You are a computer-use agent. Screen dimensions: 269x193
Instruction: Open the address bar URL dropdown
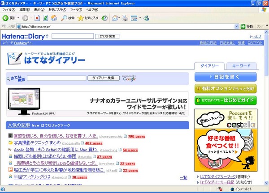236,26
